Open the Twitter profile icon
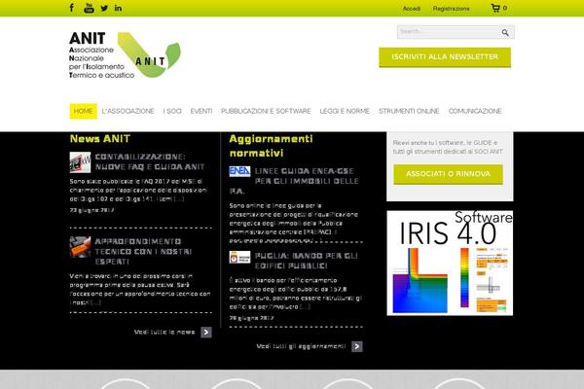This screenshot has width=584, height=389. pyautogui.click(x=104, y=8)
